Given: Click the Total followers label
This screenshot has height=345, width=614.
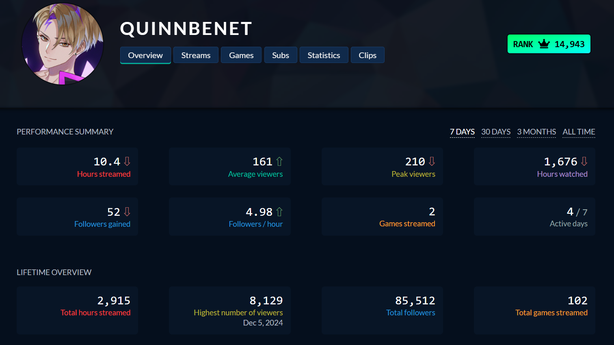Looking at the screenshot, I should (411, 312).
